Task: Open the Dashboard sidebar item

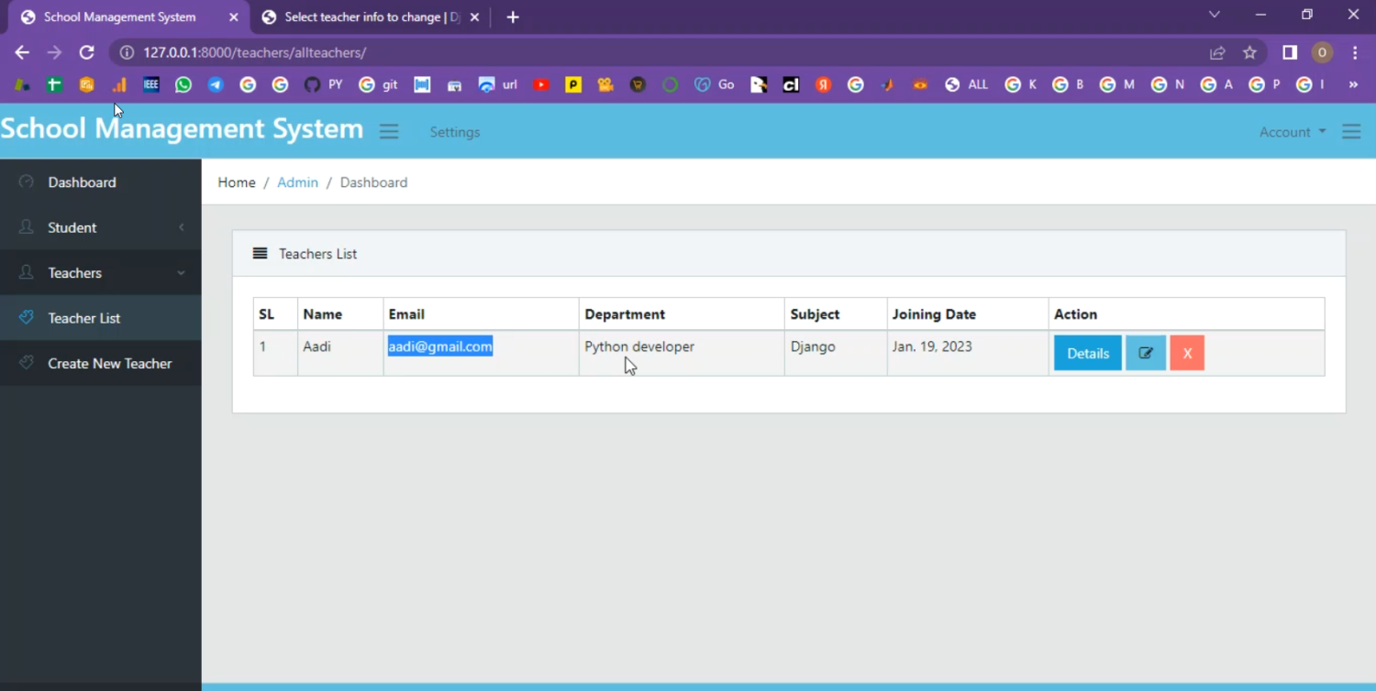Action: click(82, 182)
